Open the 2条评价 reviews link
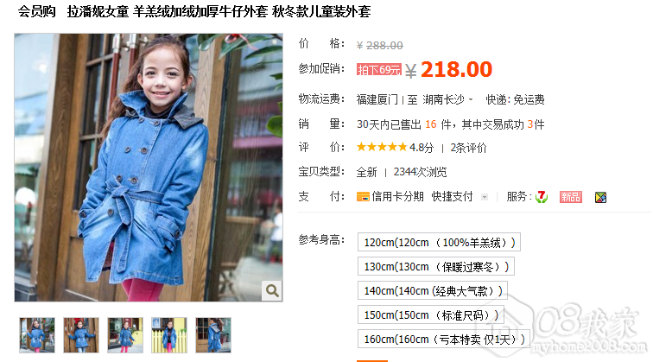 [468, 148]
